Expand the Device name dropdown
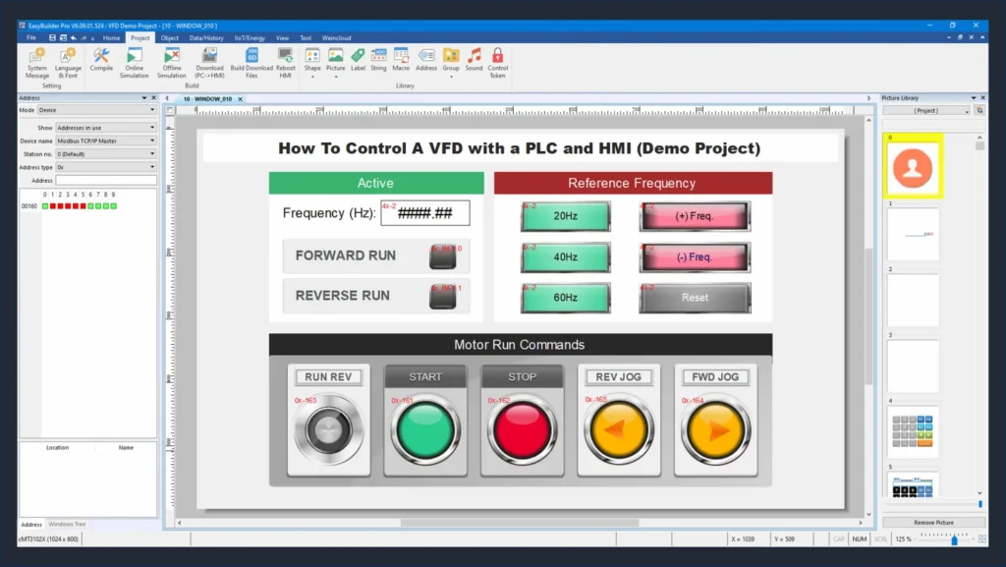Screen dimensions: 1006x567 (x=152, y=141)
